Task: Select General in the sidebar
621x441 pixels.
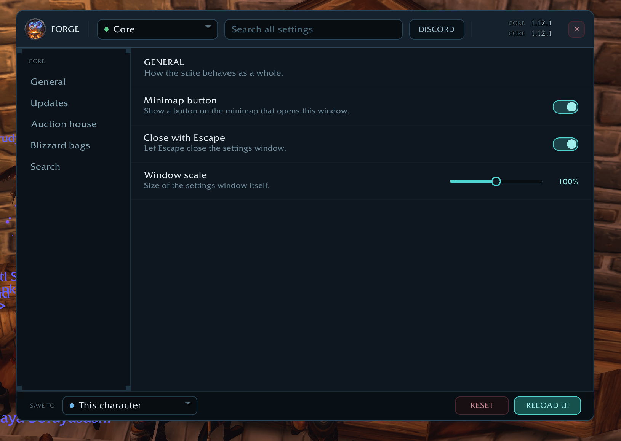Action: pos(48,82)
